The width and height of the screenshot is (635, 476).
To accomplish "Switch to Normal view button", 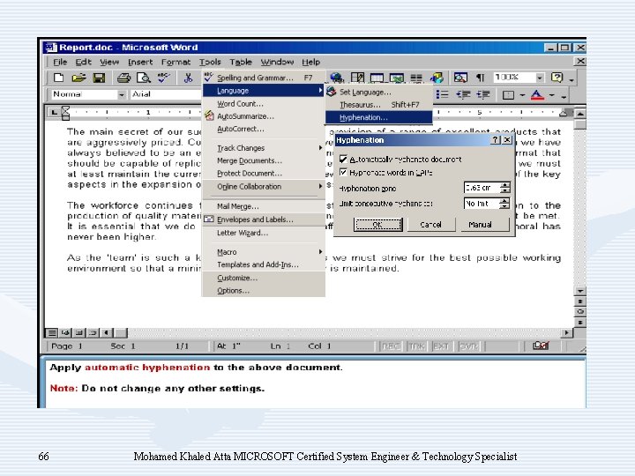I will [51, 332].
